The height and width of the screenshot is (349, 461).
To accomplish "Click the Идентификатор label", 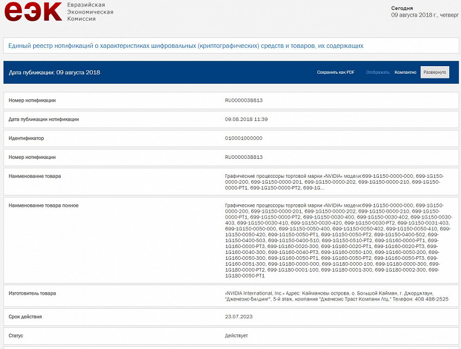I will [x=26, y=138].
